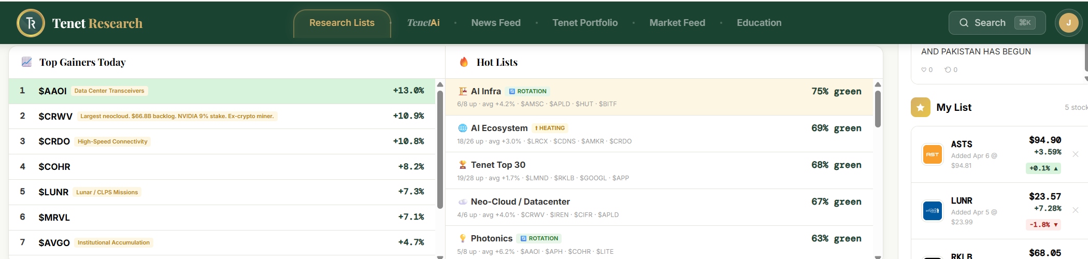The width and height of the screenshot is (1088, 259).
Task: Click the search magnifier icon
Action: coord(964,23)
